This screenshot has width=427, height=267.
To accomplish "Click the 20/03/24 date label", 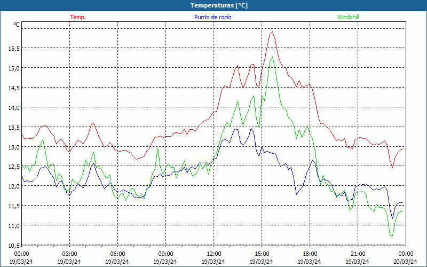I will 405,262.
